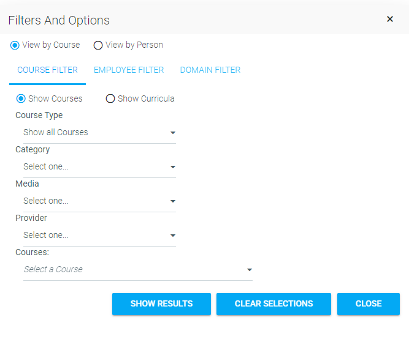Click the Category Select one field text

(x=46, y=166)
